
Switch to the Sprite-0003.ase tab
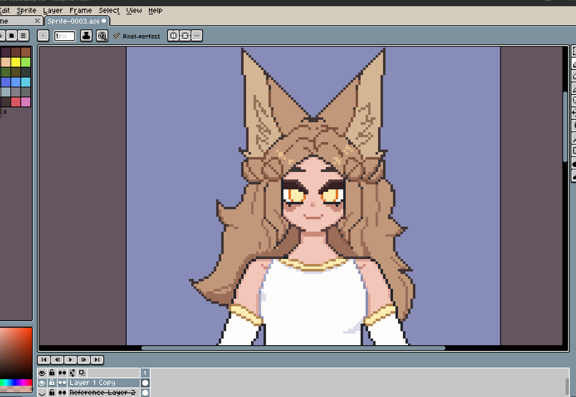75,21
